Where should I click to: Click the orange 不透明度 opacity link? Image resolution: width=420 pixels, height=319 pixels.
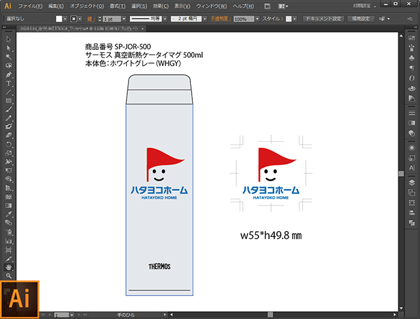(220, 19)
